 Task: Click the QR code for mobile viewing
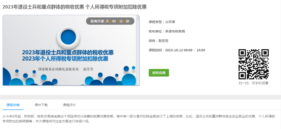click(x=254, y=64)
